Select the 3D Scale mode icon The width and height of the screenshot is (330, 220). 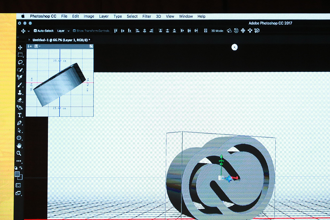257,30
